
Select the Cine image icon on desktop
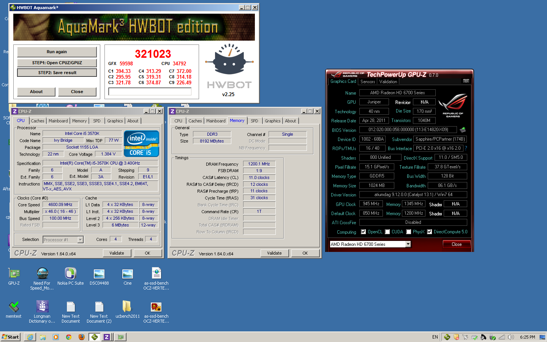pos(128,276)
